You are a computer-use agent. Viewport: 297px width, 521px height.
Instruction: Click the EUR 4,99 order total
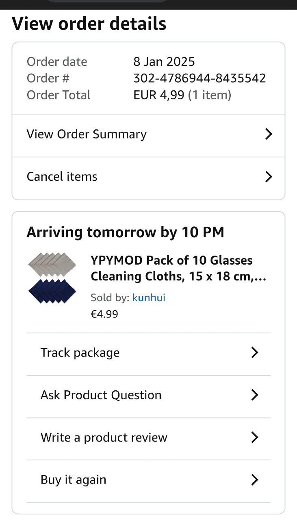(159, 95)
